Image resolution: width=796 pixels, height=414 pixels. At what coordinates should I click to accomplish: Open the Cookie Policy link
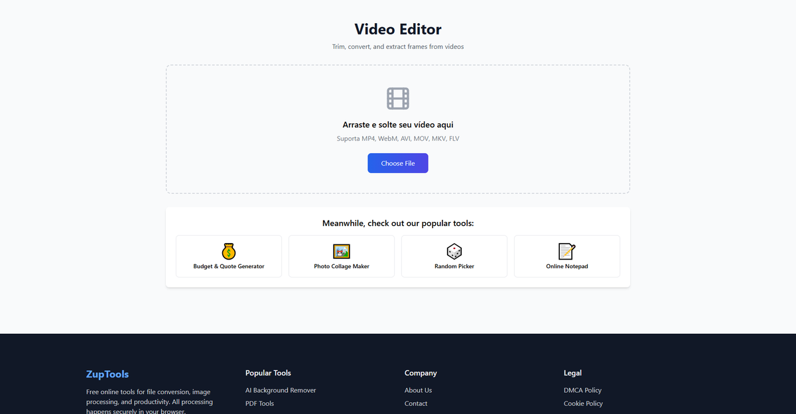point(583,403)
